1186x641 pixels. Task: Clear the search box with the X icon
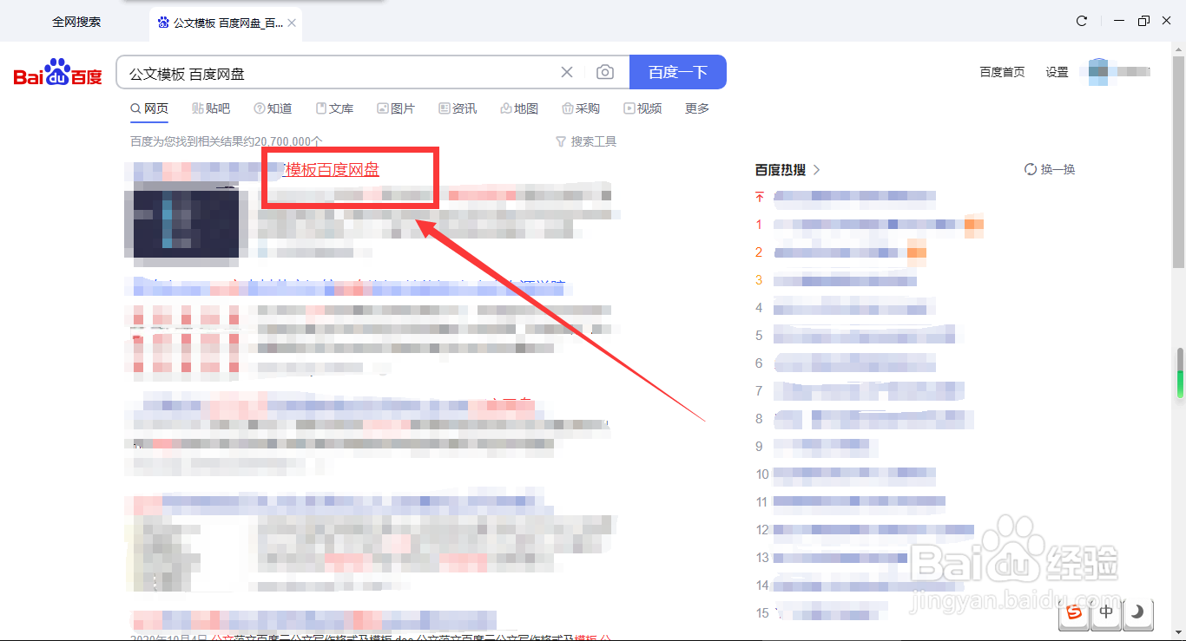point(567,73)
